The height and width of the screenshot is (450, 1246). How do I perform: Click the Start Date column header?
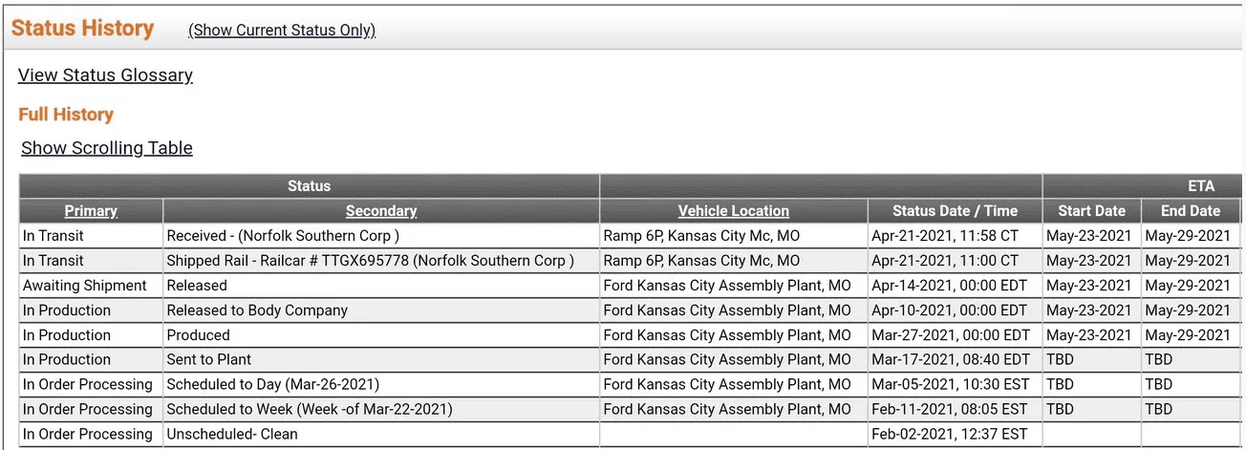pos(1091,211)
